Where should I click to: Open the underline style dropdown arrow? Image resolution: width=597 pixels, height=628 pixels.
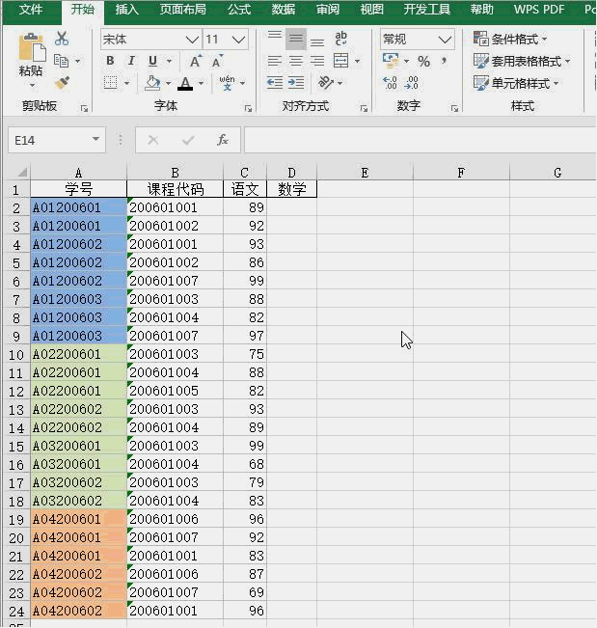(170, 62)
